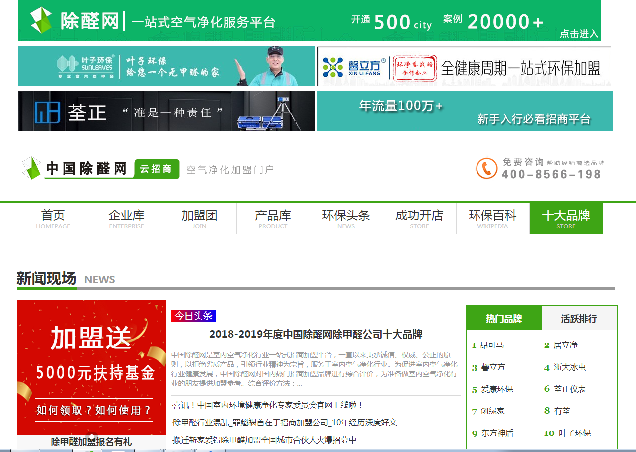The width and height of the screenshot is (636, 452).
Task: Open news 搬迁新家爱锝除甲醛加盟全国城市合伙人
Action: point(265,440)
